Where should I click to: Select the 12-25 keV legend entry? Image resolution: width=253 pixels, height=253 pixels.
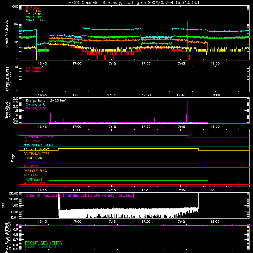click(34, 14)
